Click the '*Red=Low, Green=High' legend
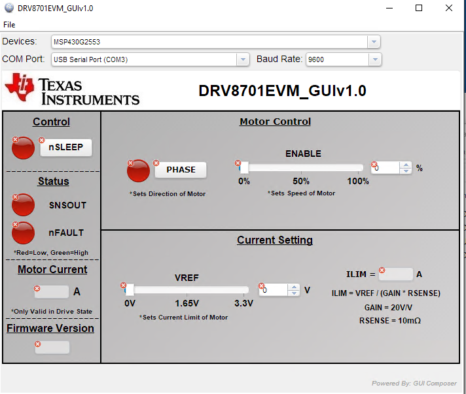The image size is (466, 394). tap(51, 253)
